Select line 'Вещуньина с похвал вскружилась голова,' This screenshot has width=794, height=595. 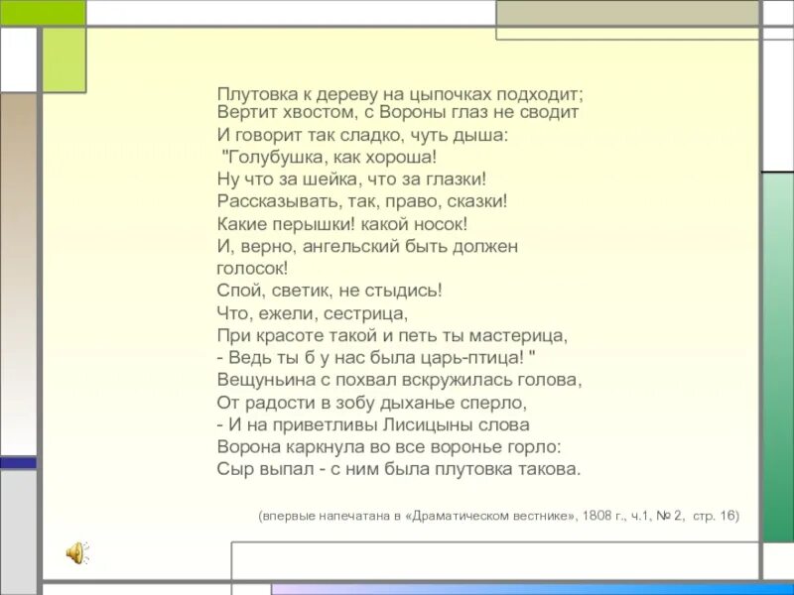(400, 380)
